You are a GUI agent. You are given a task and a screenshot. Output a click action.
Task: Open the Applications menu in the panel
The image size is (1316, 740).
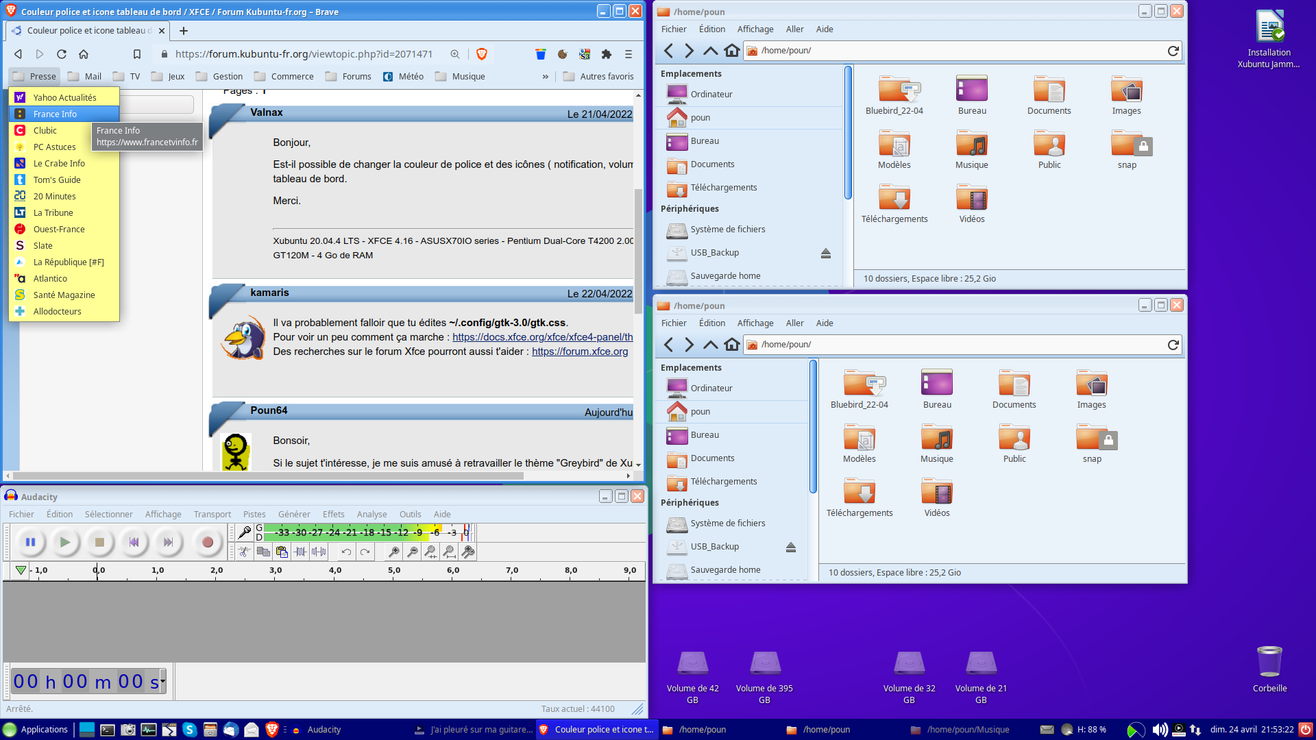[x=36, y=729]
